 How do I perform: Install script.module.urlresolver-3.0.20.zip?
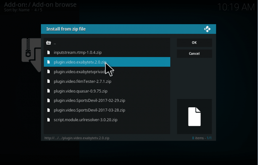(85, 120)
